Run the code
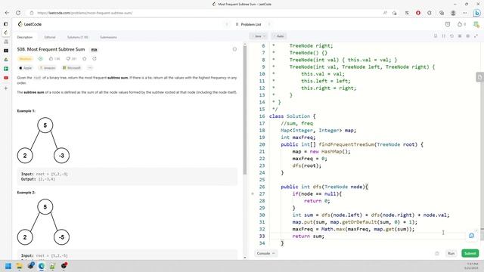484x272 pixels. tap(451, 253)
